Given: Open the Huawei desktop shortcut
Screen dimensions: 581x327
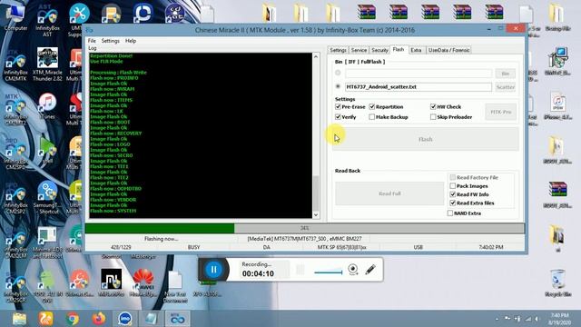Looking at the screenshot, I should pyautogui.click(x=143, y=282).
